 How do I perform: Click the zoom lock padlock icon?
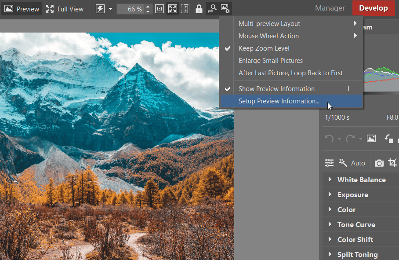[x=199, y=9]
